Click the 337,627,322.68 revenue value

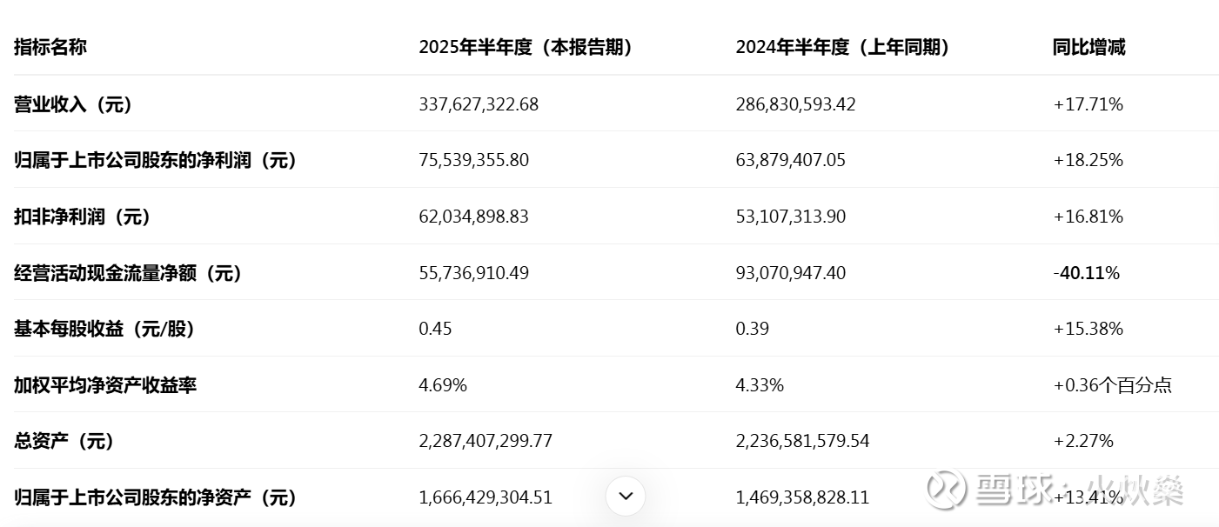pyautogui.click(x=479, y=104)
